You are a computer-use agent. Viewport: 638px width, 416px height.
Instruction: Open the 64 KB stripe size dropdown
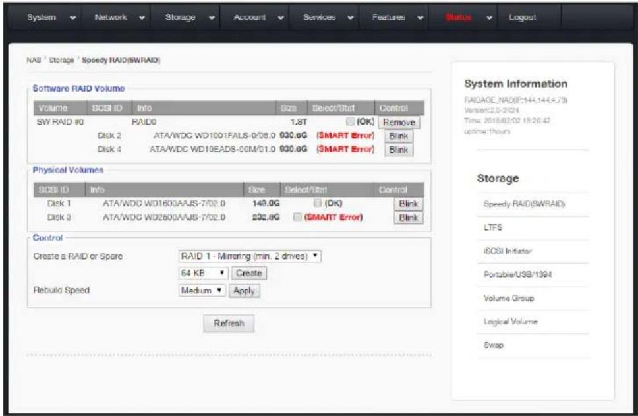click(x=202, y=273)
